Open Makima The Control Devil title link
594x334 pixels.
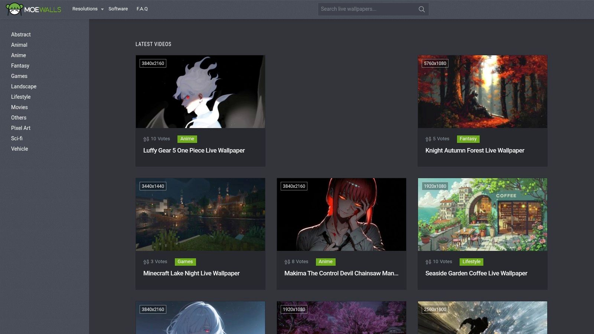click(x=342, y=273)
